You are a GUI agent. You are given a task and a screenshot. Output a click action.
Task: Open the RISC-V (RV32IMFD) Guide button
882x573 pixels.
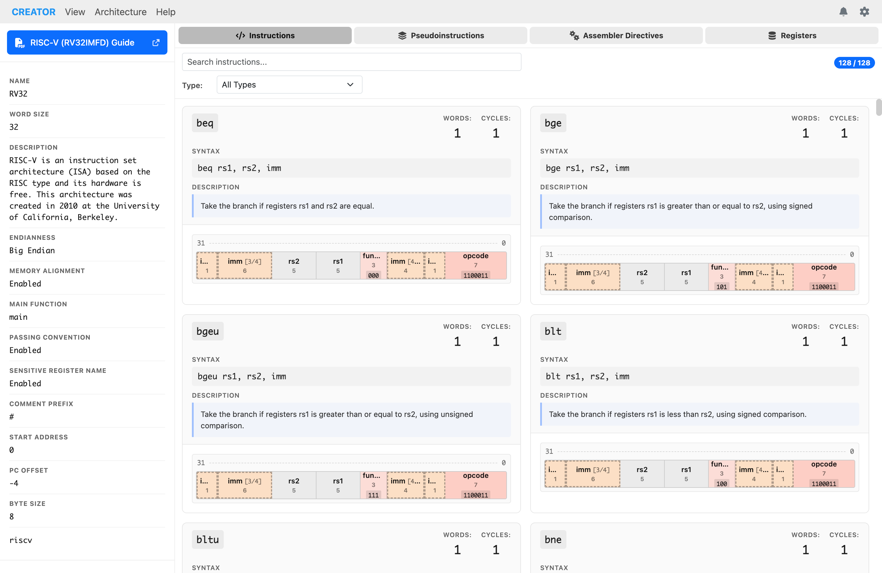82,43
